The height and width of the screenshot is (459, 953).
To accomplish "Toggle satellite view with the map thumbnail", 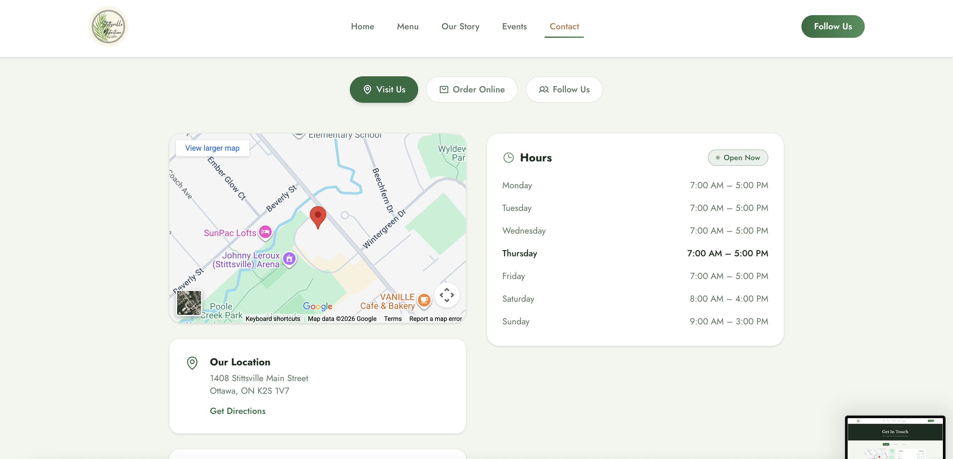I will (189, 303).
